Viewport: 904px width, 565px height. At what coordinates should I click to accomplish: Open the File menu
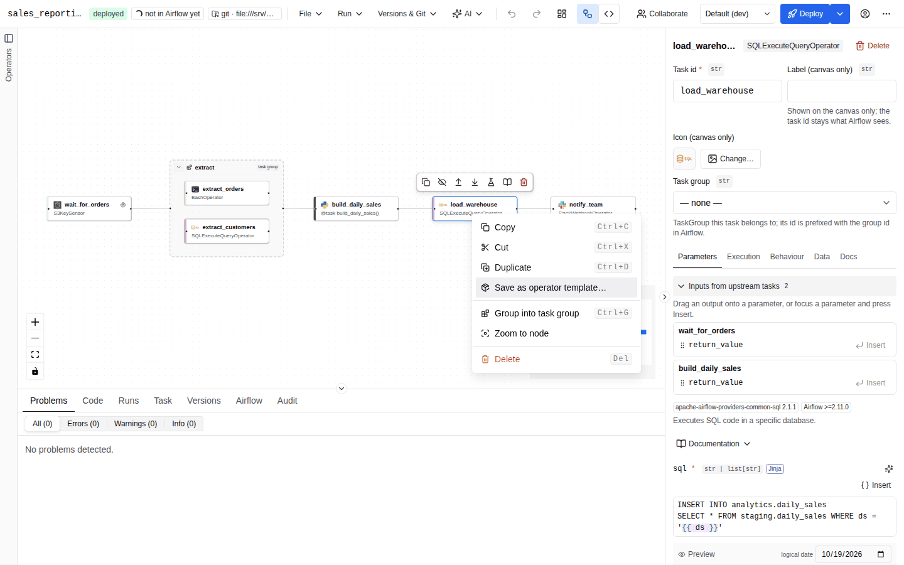coord(310,14)
